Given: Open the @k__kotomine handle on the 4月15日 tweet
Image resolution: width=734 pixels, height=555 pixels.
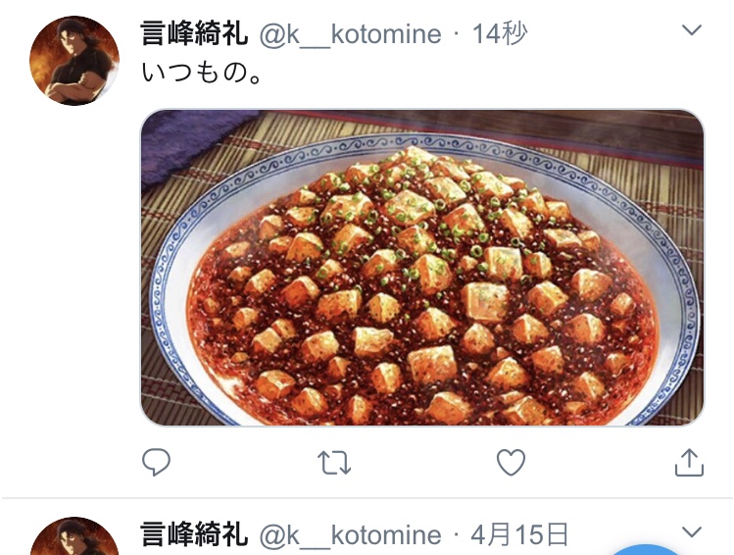Looking at the screenshot, I should 350,535.
